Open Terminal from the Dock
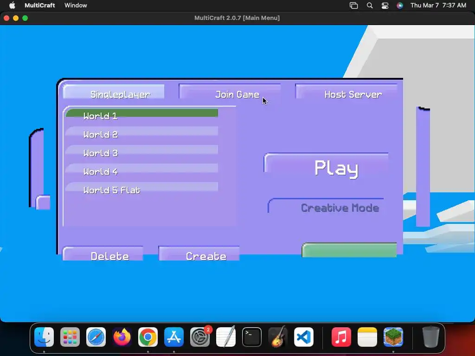The height and width of the screenshot is (356, 475). (x=252, y=337)
